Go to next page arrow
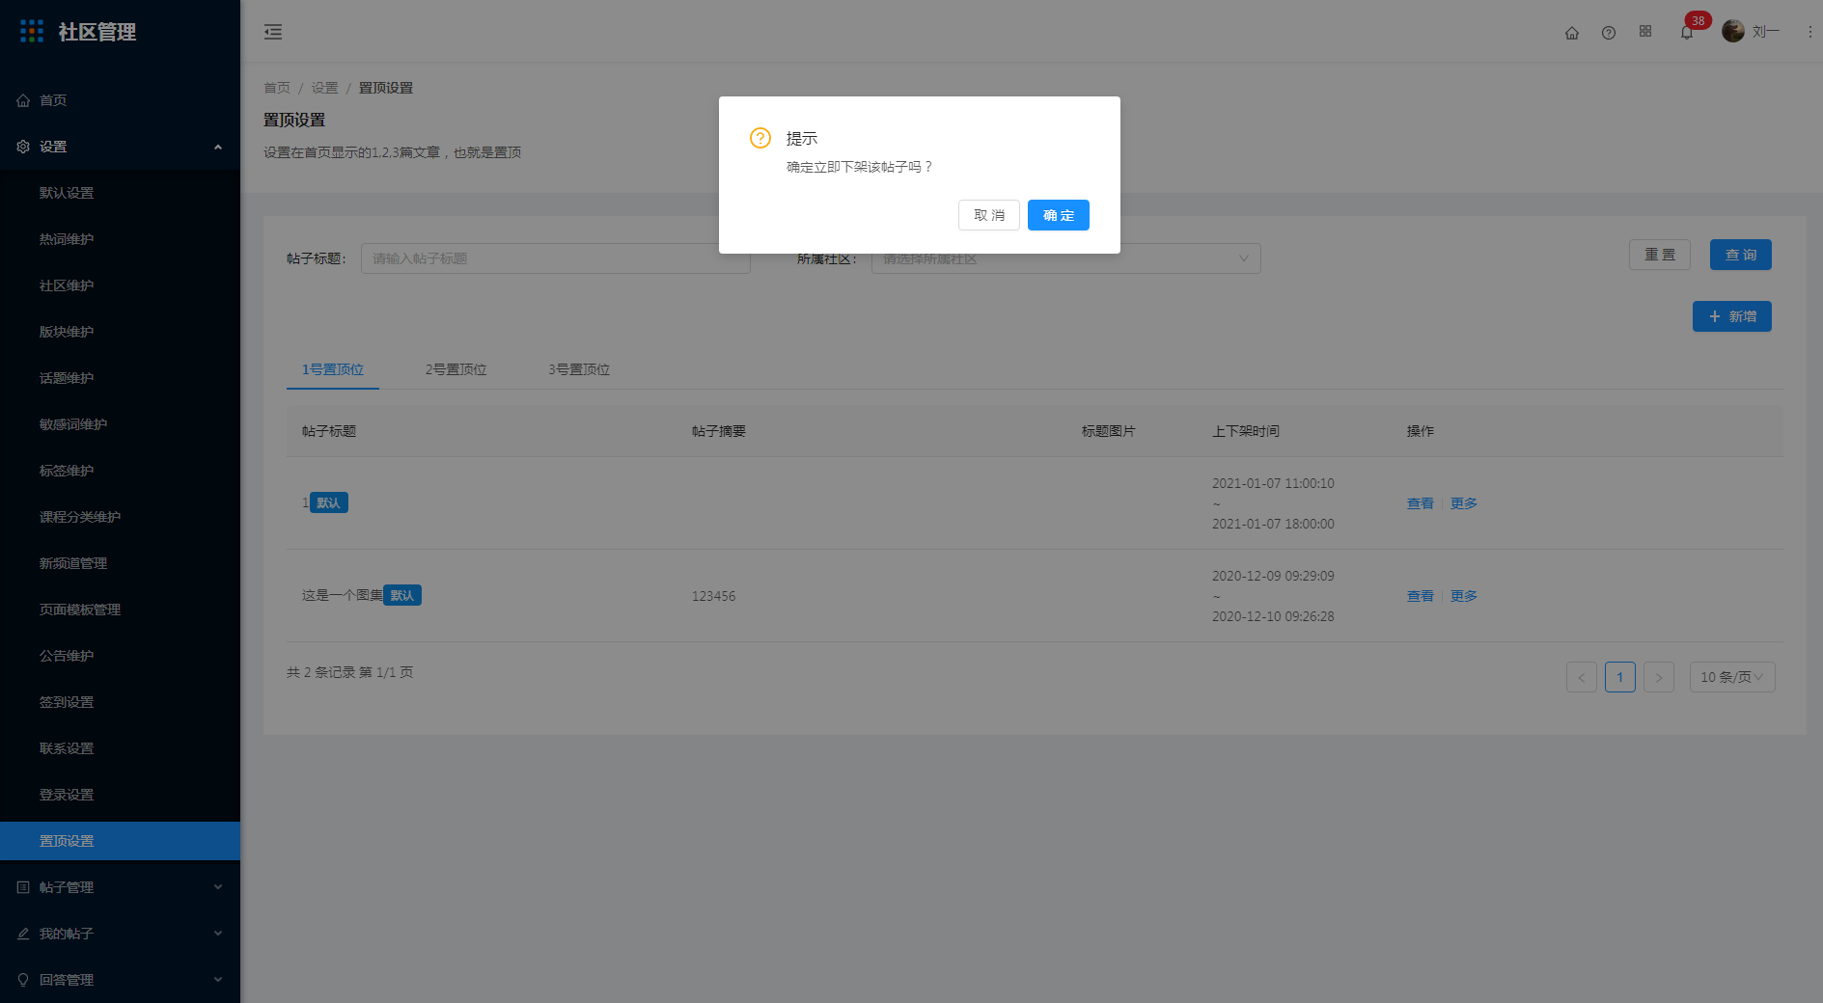This screenshot has width=1823, height=1003. click(1659, 677)
